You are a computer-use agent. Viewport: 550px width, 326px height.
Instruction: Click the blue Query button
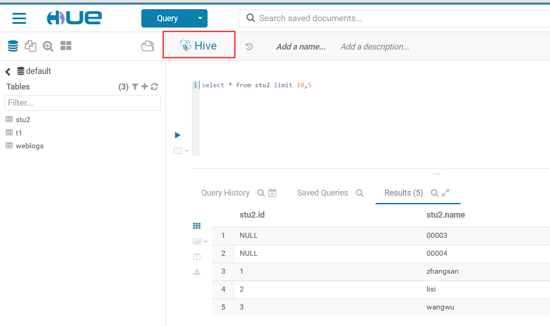(167, 18)
